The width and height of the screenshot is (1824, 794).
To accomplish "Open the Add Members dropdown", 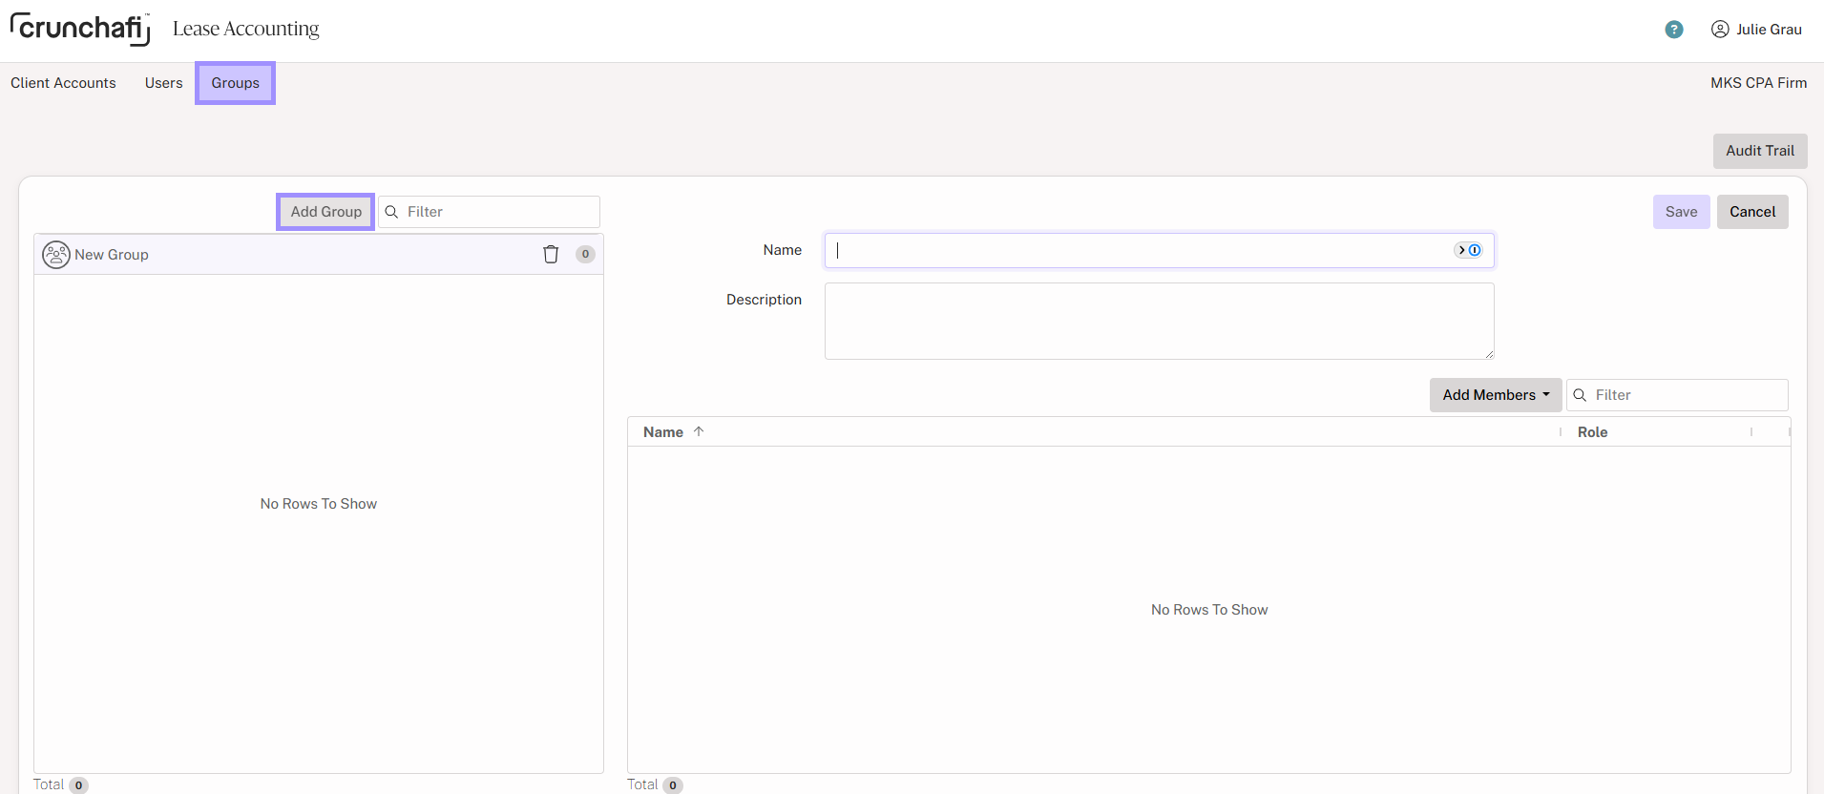I will [x=1495, y=395].
